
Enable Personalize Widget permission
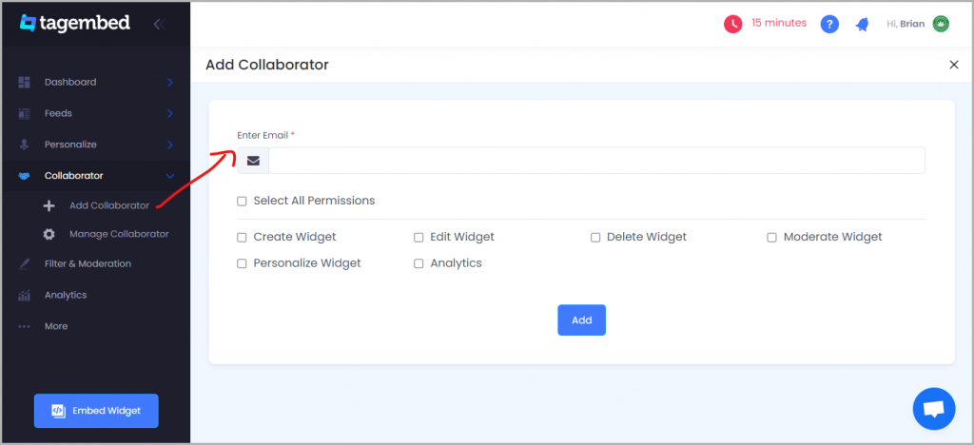tap(242, 263)
